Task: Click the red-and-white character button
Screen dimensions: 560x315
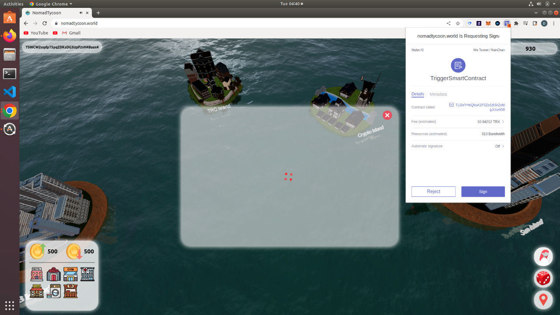Action: pyautogui.click(x=543, y=256)
